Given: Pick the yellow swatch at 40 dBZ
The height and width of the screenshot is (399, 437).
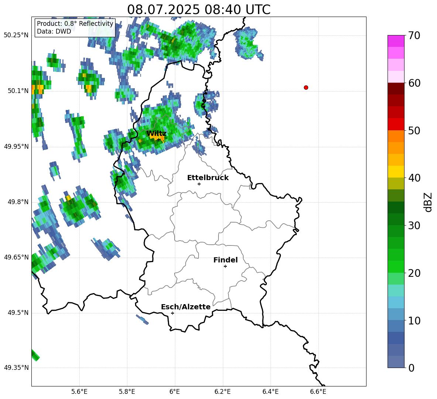Looking at the screenshot, I should coord(396,172).
